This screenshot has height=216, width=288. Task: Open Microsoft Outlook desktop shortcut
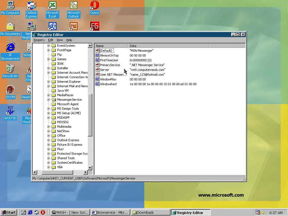click(73, 10)
